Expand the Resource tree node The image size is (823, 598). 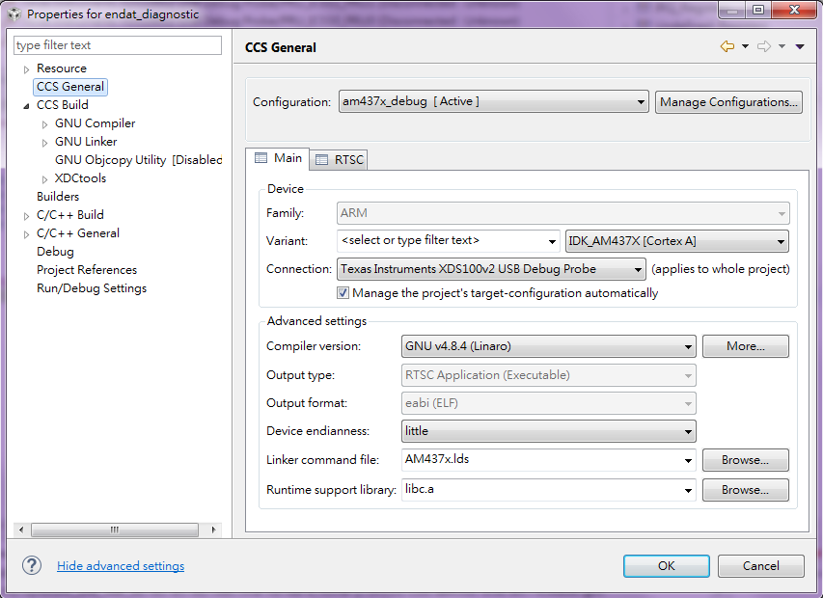(x=26, y=69)
